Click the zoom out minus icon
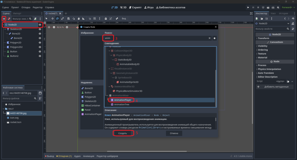Image resolution: width=297 pixels, height=160 pixels. (54, 27)
